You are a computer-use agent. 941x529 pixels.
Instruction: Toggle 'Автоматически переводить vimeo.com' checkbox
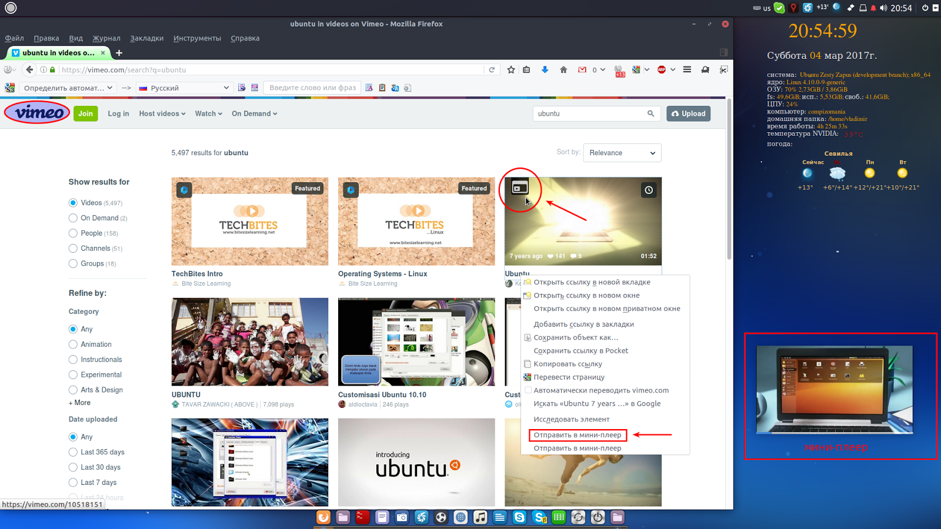(x=528, y=390)
